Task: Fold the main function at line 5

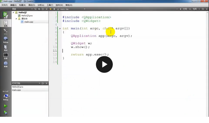Action: point(60,28)
